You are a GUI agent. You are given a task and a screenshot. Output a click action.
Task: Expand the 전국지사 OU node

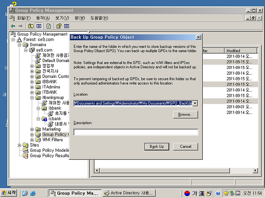pos(32,71)
